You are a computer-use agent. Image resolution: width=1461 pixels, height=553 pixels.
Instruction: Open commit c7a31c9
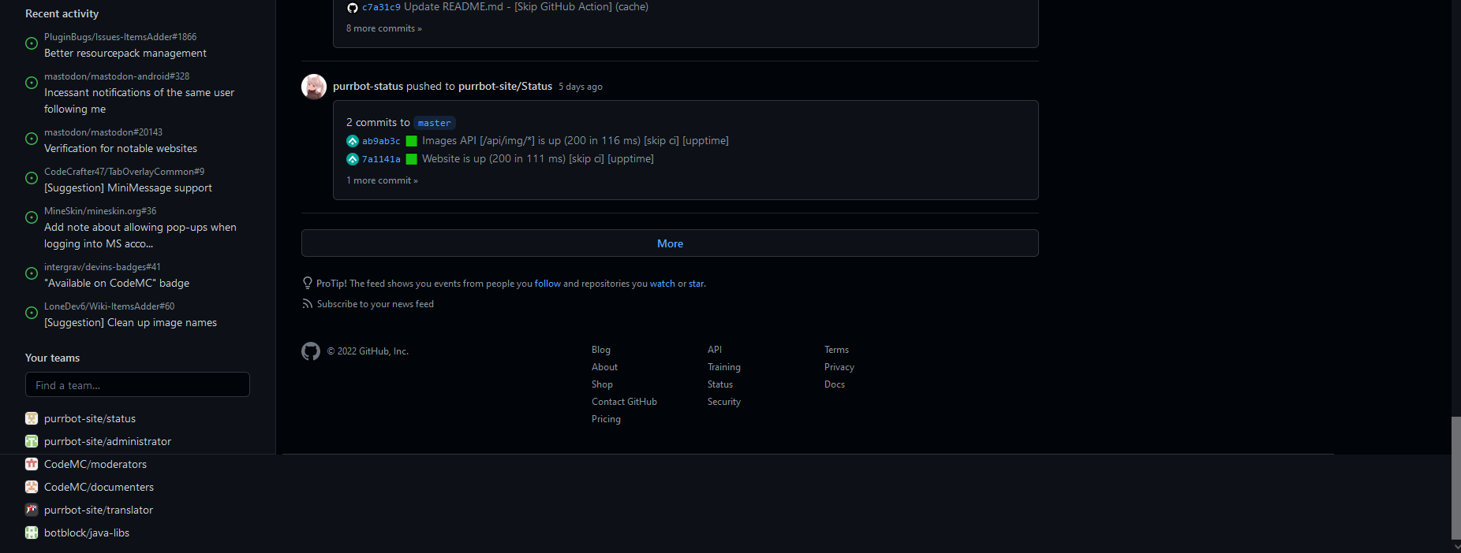pyautogui.click(x=381, y=7)
